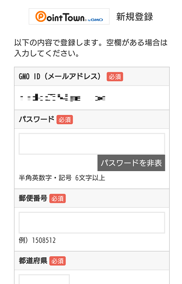Click the 以下の内容で登録します instruction text

pyautogui.click(x=91, y=48)
